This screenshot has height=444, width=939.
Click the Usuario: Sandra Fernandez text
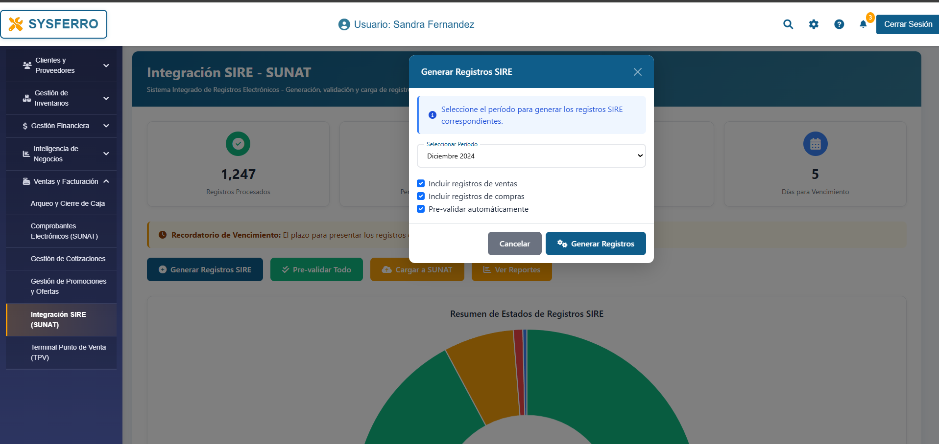click(x=414, y=24)
